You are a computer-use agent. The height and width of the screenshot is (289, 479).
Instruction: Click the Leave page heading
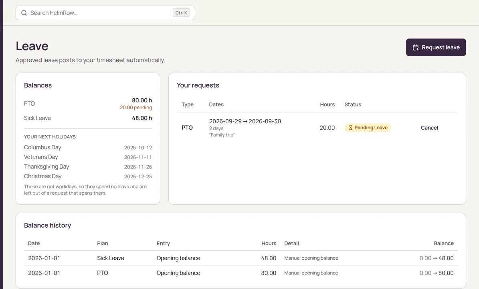(32, 46)
